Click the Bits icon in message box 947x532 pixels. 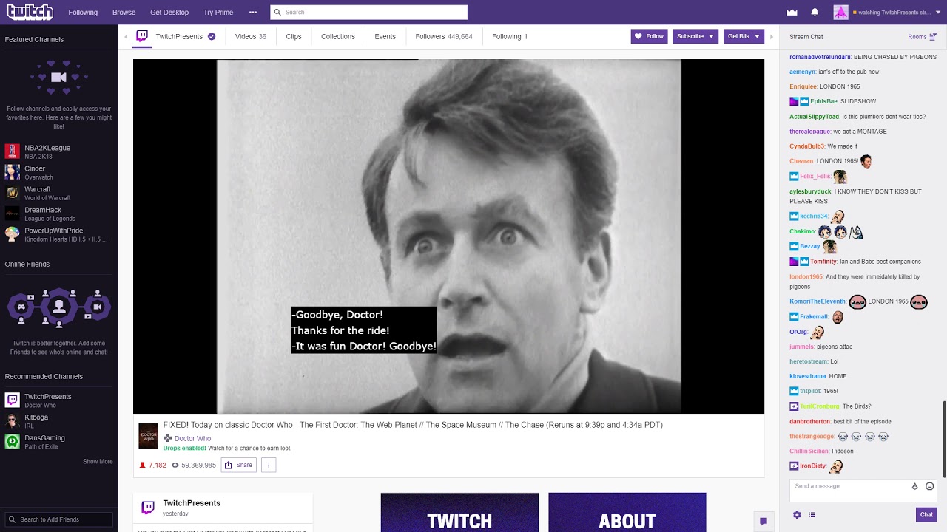[914, 486]
